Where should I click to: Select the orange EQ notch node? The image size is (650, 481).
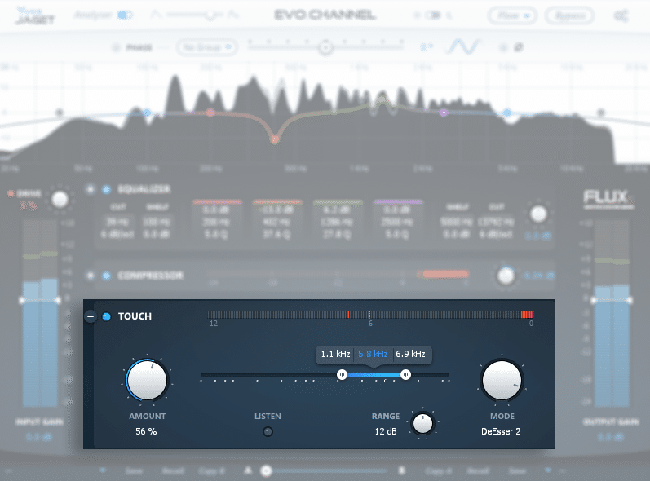(x=274, y=139)
